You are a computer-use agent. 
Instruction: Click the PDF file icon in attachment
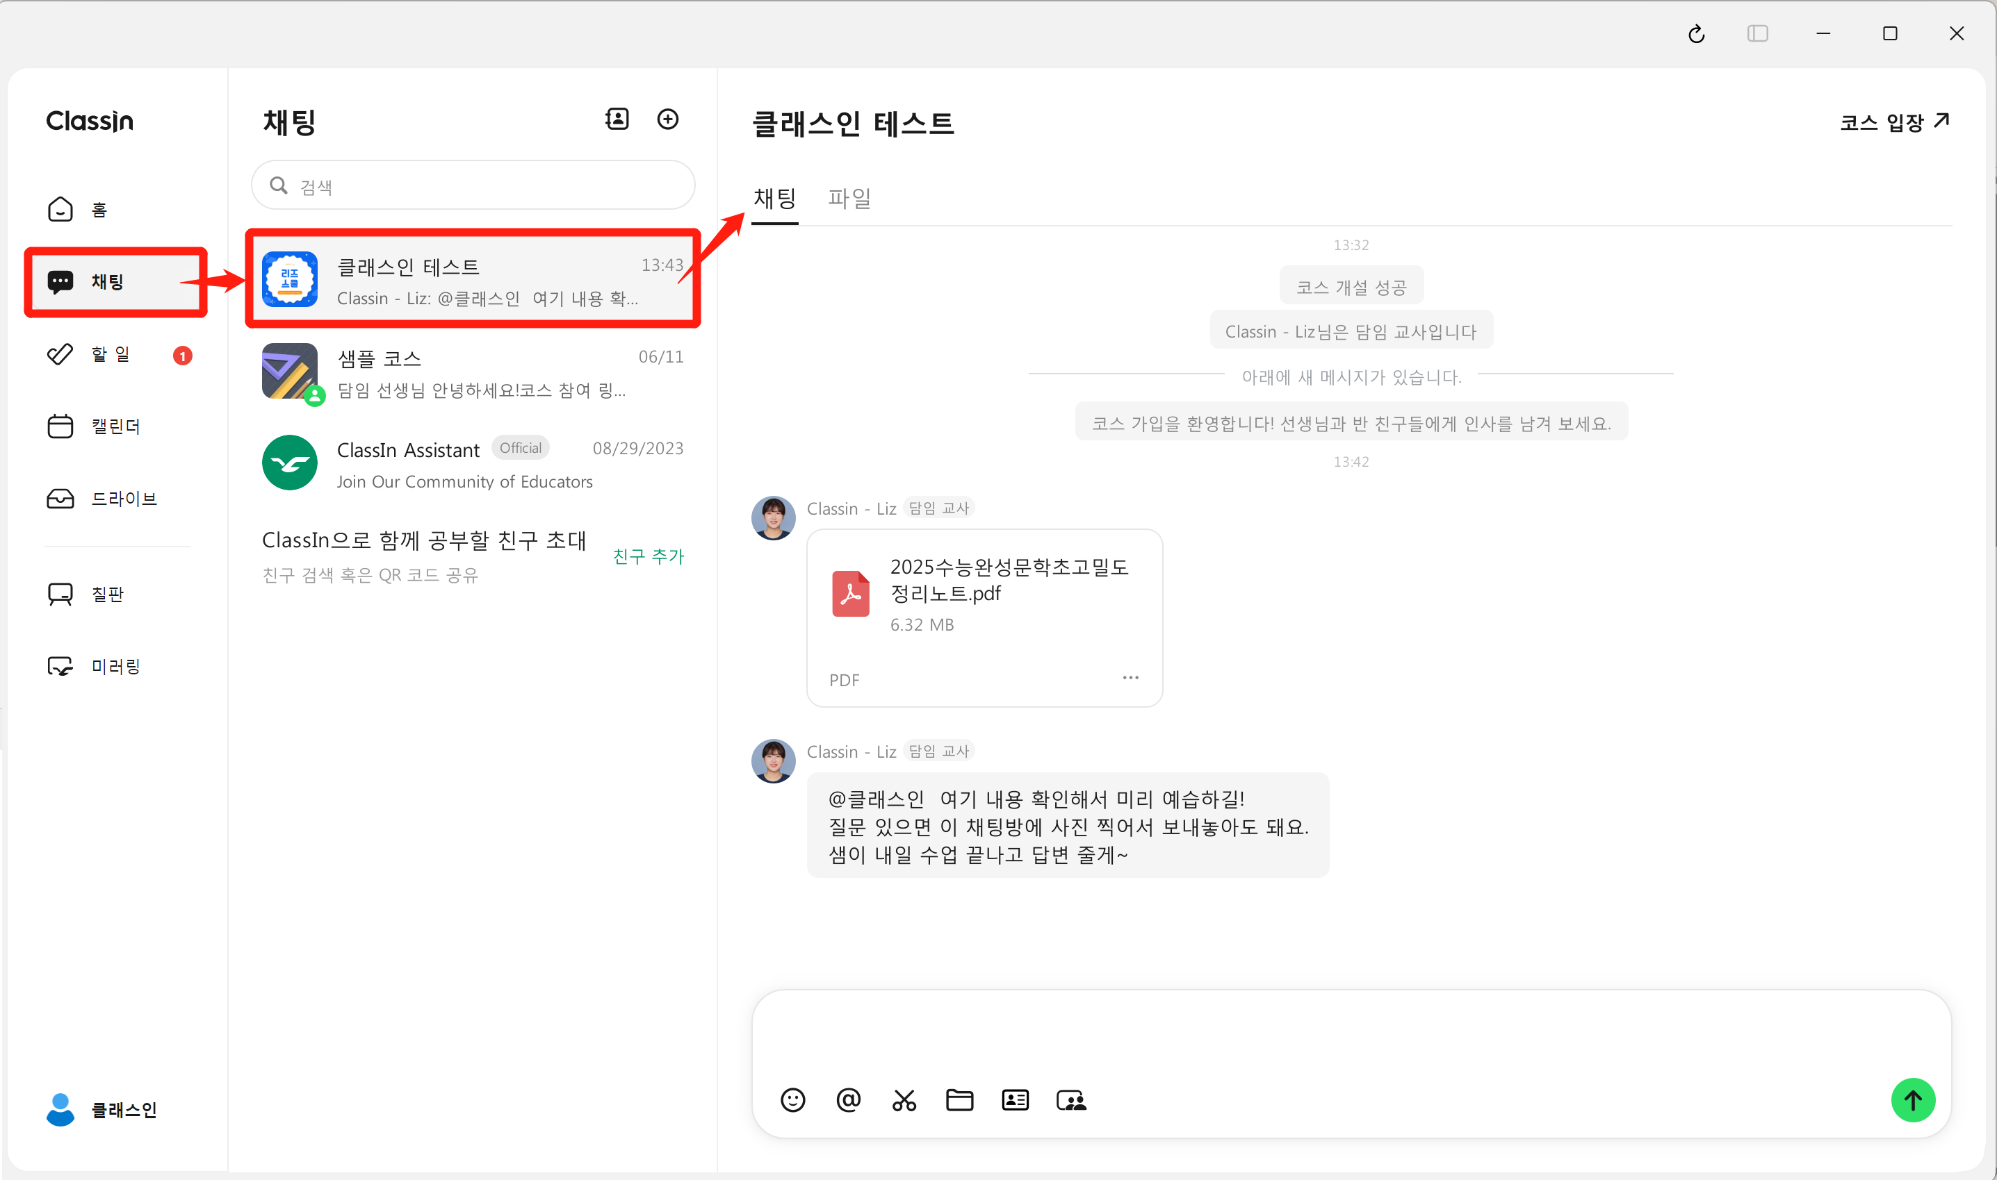[851, 593]
